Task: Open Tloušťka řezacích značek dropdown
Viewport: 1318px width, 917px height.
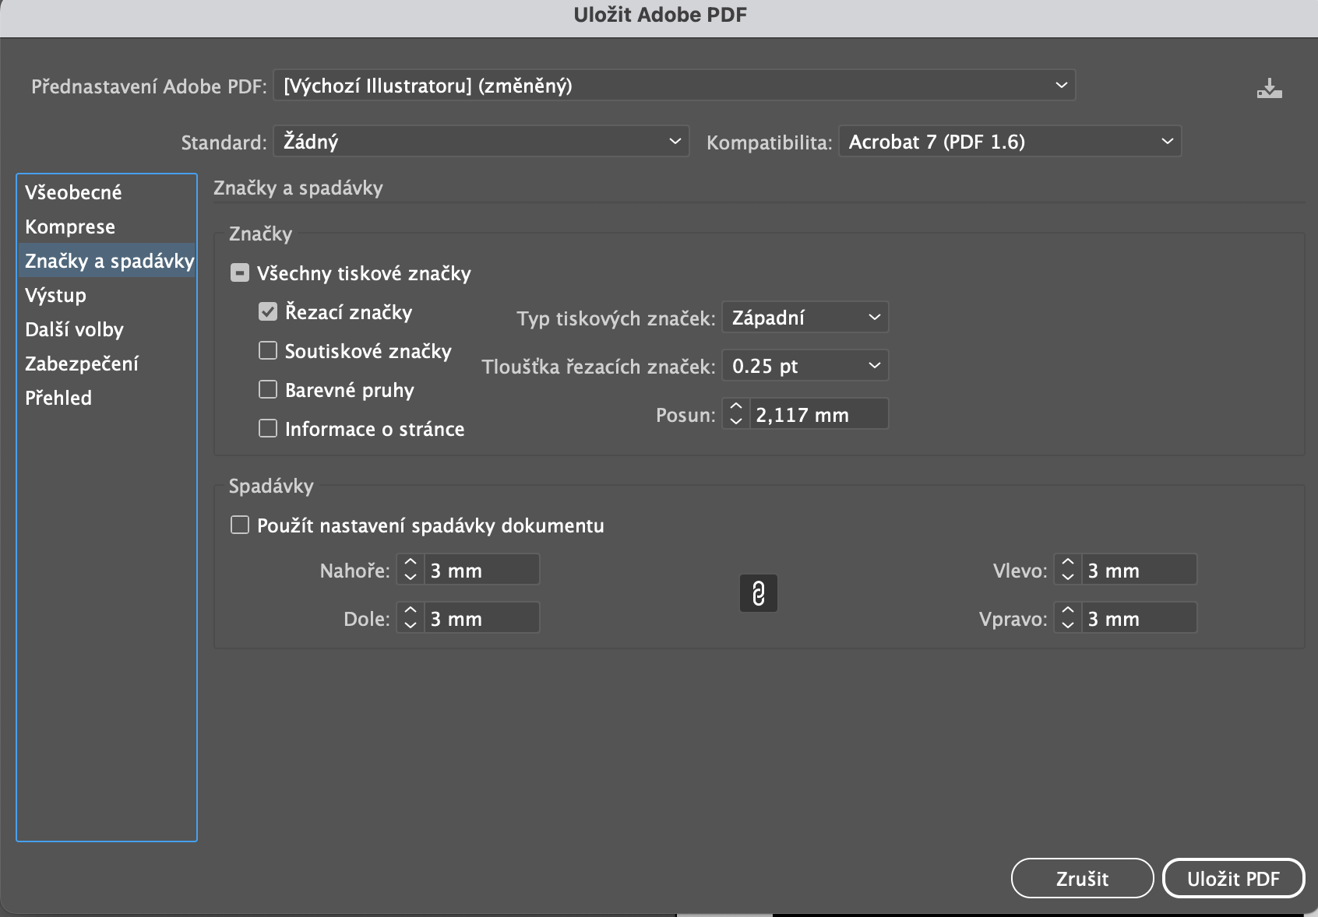Action: tap(805, 366)
